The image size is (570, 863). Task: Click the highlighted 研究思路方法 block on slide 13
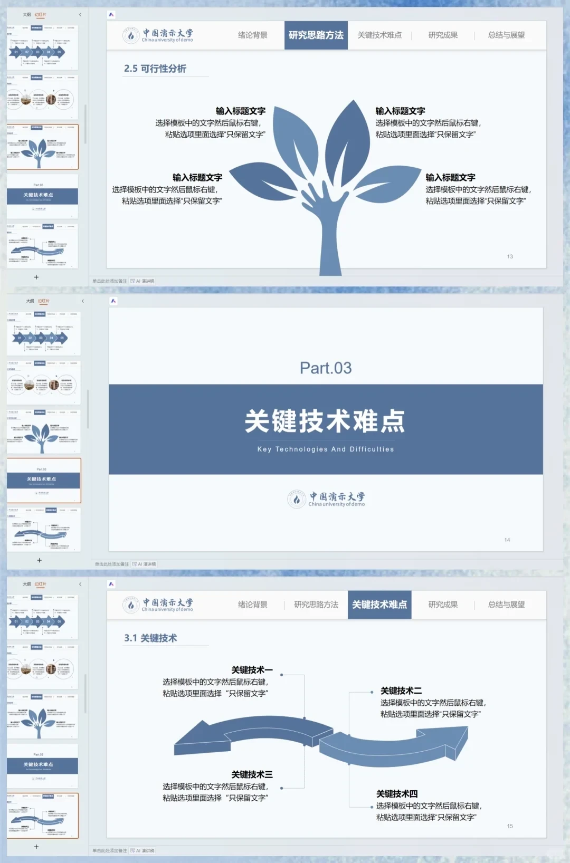316,35
